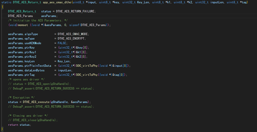Image resolution: width=257 pixels, height=132 pixels.
Task: Click Key_Len value in keyLen assignment
Action: (63, 61)
